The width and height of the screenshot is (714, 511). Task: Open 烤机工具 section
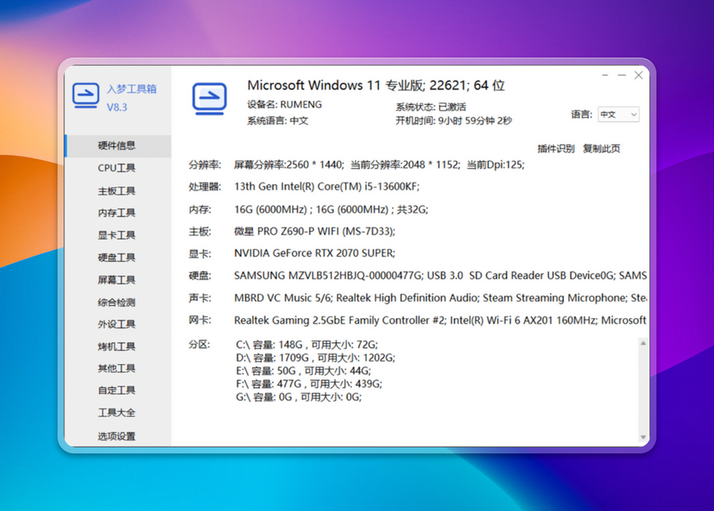pos(118,347)
